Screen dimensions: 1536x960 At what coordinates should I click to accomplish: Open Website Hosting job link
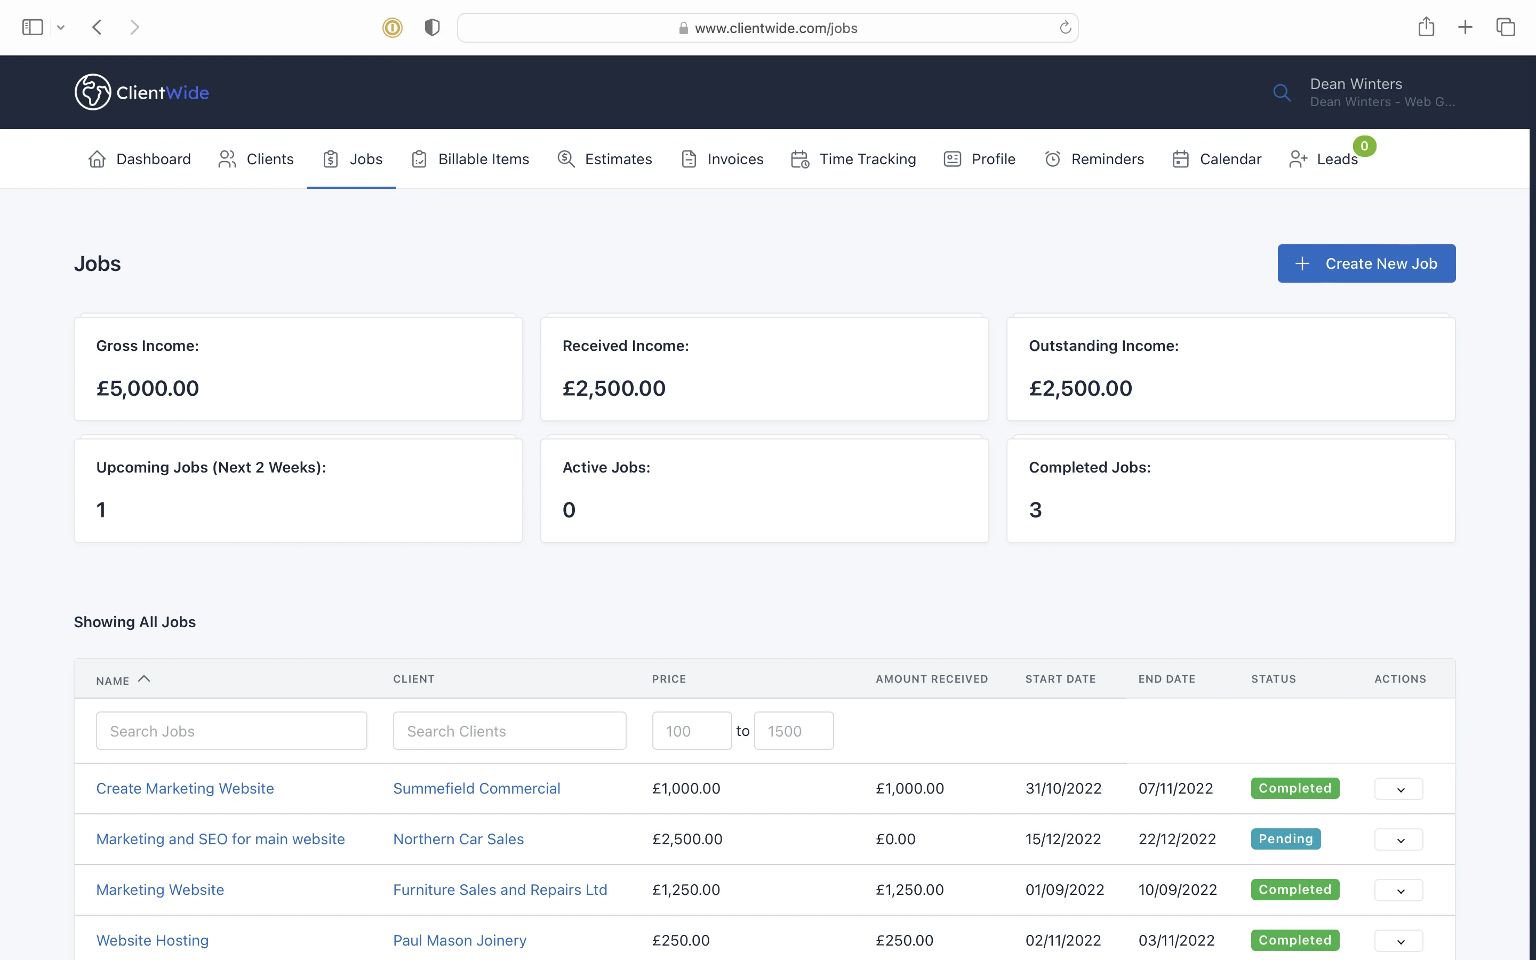pyautogui.click(x=153, y=941)
